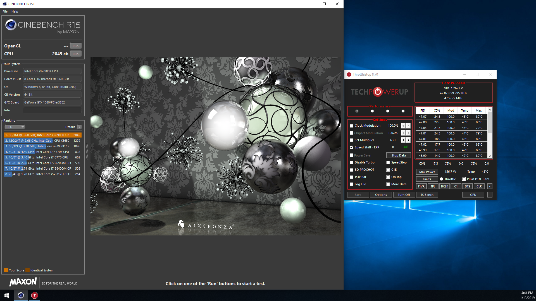The width and height of the screenshot is (536, 301).
Task: Increase Chipset Modulation with right arrow
Action: [408, 133]
